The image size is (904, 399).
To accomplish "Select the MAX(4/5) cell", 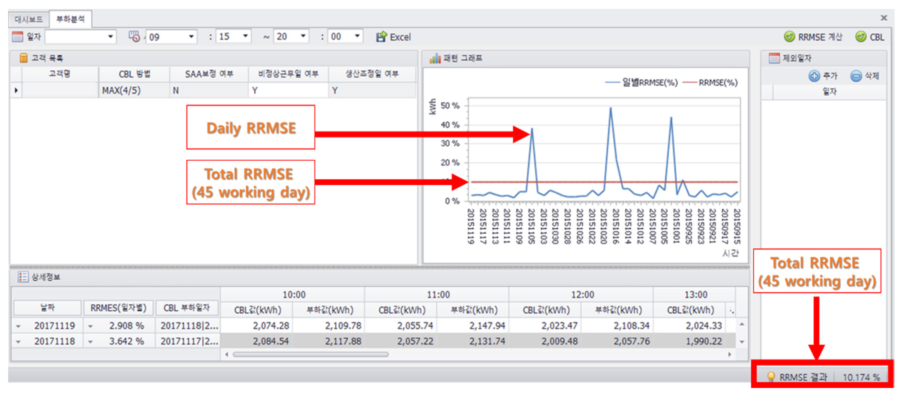I will 134,90.
